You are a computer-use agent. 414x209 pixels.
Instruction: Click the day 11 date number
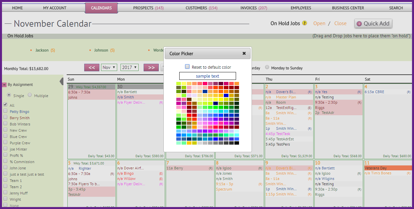click(x=367, y=163)
